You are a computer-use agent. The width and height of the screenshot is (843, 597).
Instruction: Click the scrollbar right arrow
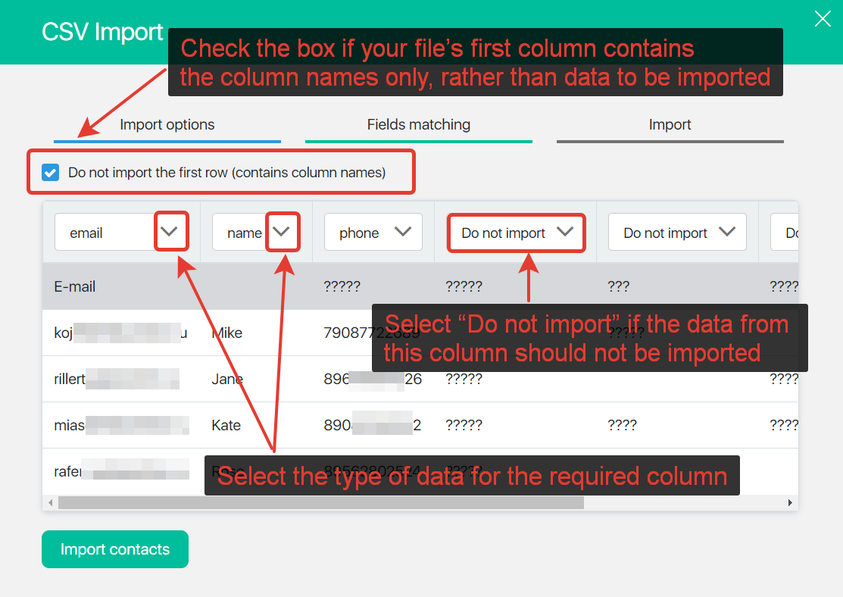click(790, 503)
